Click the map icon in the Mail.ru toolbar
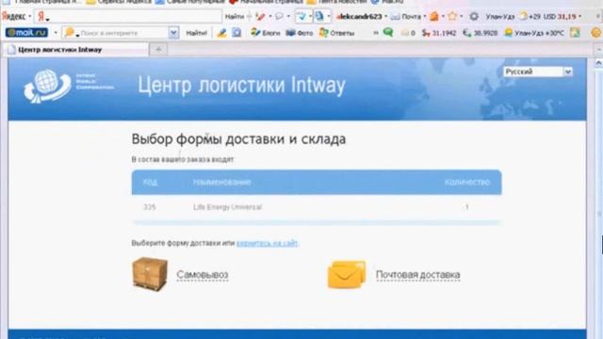 [575, 33]
